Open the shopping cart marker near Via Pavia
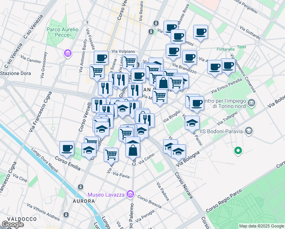The image size is (285, 229). pyautogui.click(x=111, y=155)
